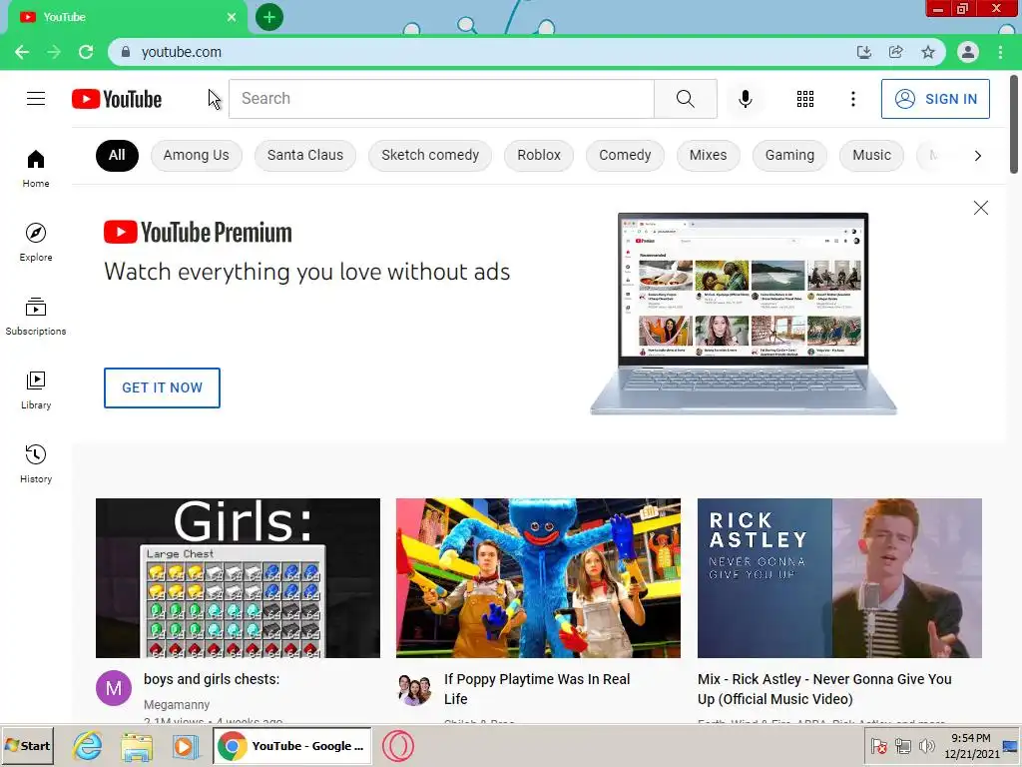Screen dimensions: 1022x767
Task: Open Megamanny channel name link
Action: (x=177, y=704)
